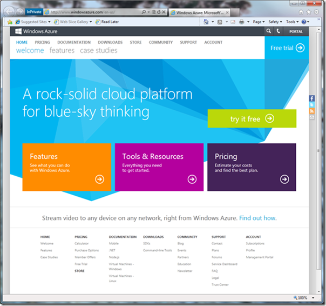This screenshot has width=326, height=306.
Task: Refresh the page with the reload icon
Action: pos(159,12)
